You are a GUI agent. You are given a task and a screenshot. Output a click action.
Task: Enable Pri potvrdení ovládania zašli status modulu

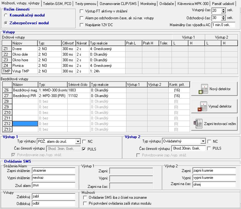coord(85,203)
